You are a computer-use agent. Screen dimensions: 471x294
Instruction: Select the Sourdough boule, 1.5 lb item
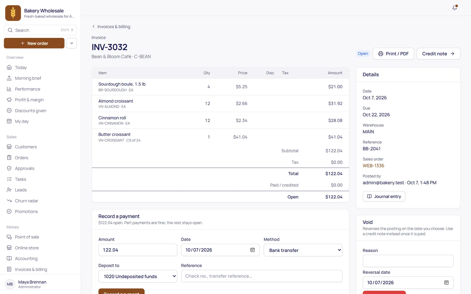click(220, 87)
